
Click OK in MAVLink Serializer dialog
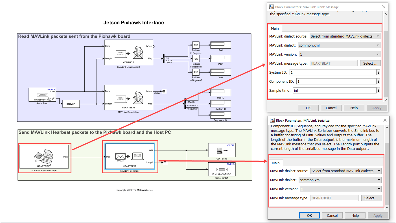(310, 215)
